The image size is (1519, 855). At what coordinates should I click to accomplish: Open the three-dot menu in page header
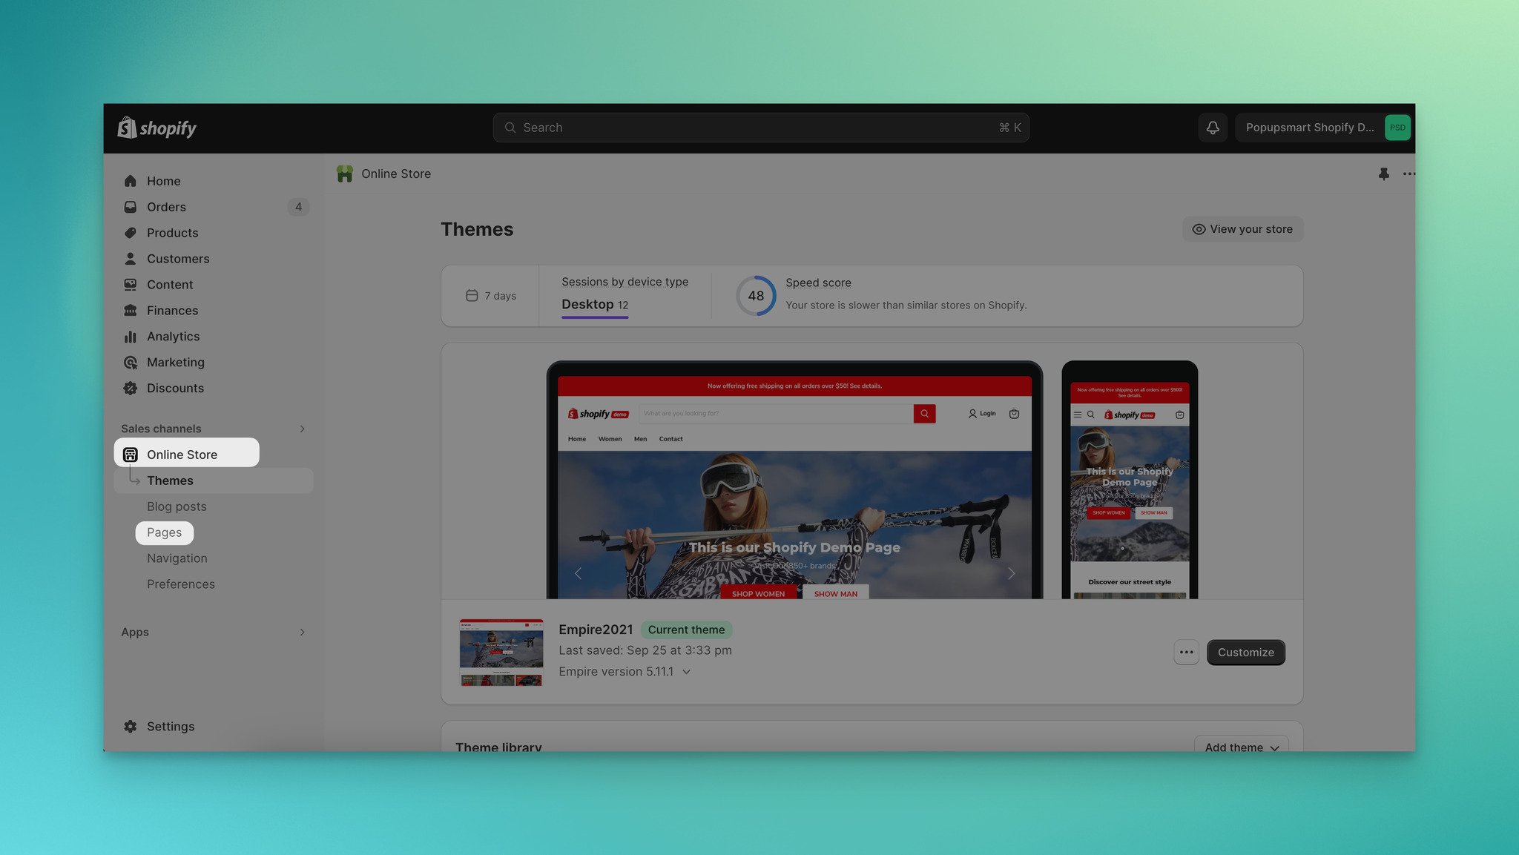1408,174
